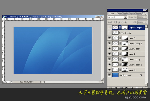This screenshot has width=150, height=101.
Task: Expand the Fill slider arrow
Action: click(146, 22)
